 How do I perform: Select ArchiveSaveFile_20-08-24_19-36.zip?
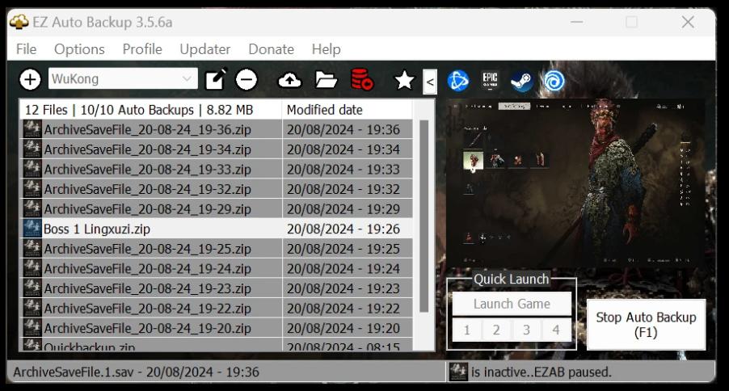pyautogui.click(x=217, y=129)
